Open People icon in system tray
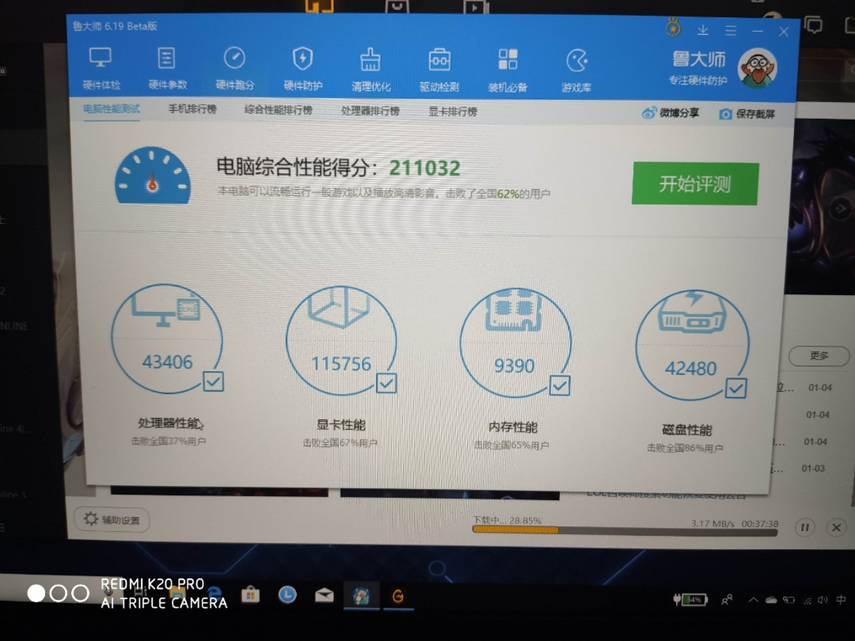This screenshot has width=855, height=641. pos(727,599)
